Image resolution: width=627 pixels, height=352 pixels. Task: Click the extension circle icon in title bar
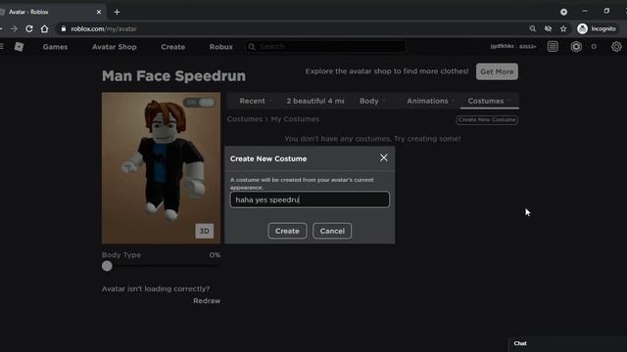564,12
